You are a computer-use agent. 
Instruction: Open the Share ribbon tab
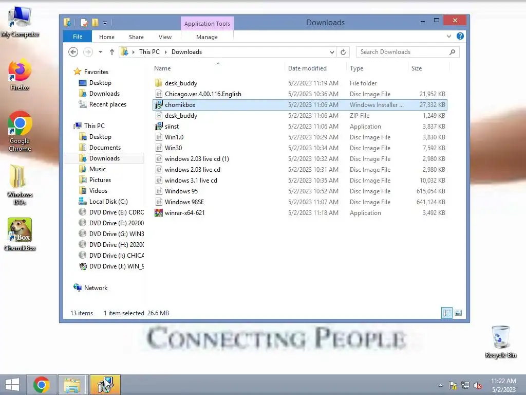tap(136, 37)
